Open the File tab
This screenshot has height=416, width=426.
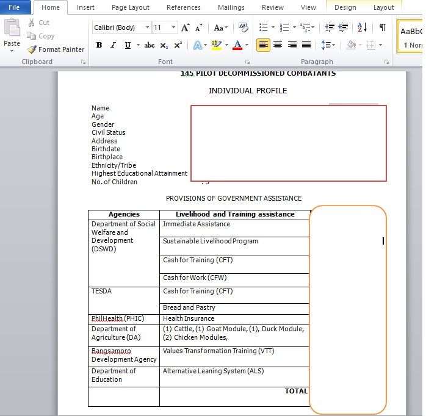click(14, 7)
